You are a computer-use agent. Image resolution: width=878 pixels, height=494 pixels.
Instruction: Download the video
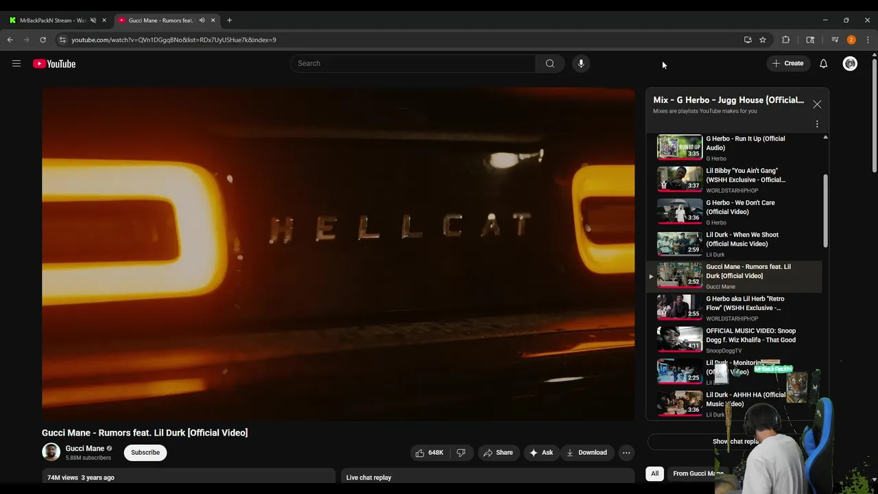click(x=587, y=453)
